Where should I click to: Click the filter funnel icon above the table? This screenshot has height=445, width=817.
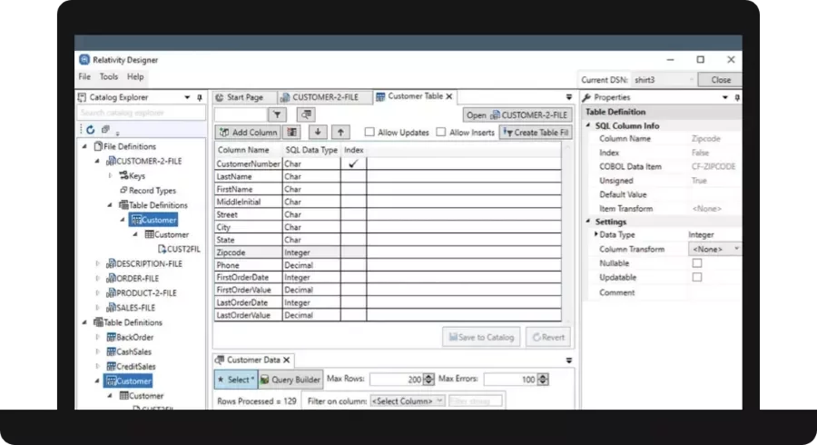tap(277, 114)
